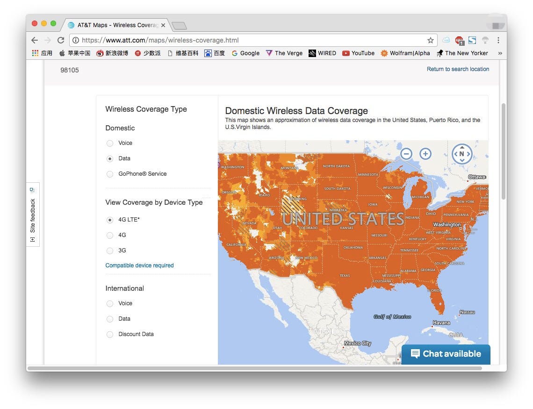The width and height of the screenshot is (533, 409).
Task: Close the AT&T Maps tab
Action: (x=163, y=25)
